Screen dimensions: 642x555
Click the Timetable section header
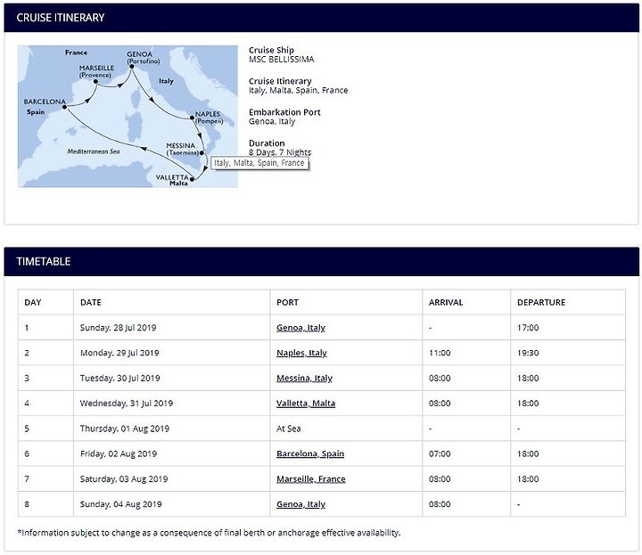click(x=321, y=261)
